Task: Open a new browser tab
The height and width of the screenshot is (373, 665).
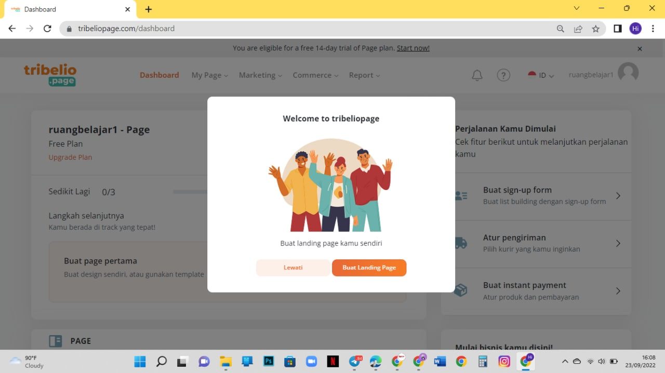Action: click(x=149, y=9)
